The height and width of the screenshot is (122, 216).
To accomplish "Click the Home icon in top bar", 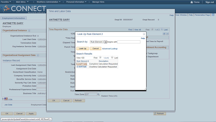I will [x=191, y=2].
